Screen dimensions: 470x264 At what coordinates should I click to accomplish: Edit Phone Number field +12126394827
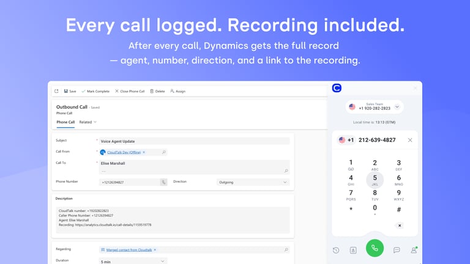(x=130, y=182)
